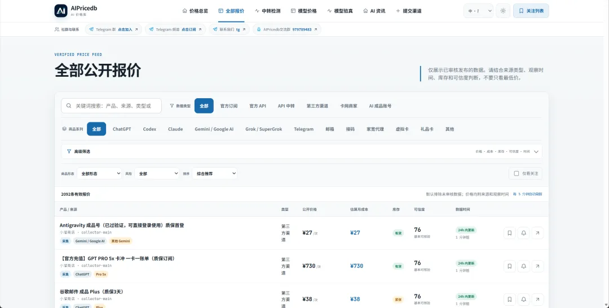This screenshot has height=308, width=609.
Task: Open the 联系我们 tg link
Action: 229,29
